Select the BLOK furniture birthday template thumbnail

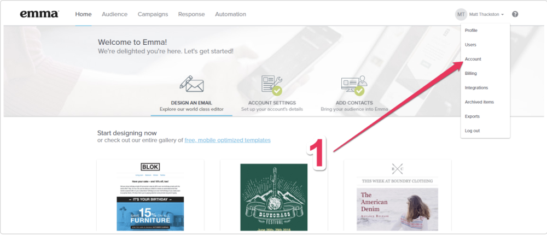tap(150, 197)
